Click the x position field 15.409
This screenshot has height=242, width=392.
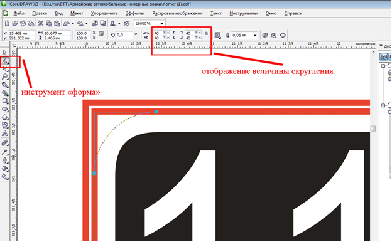tap(21, 33)
